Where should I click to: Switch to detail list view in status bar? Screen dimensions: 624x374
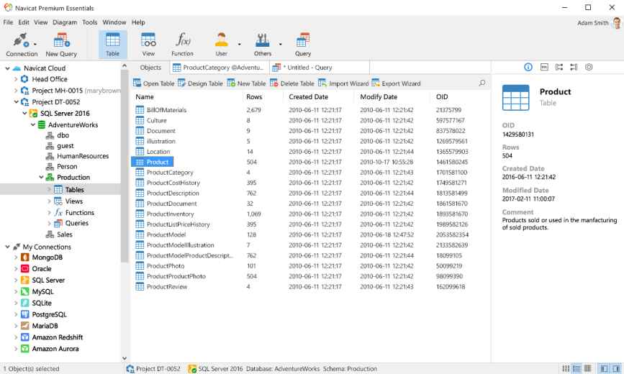click(x=587, y=368)
